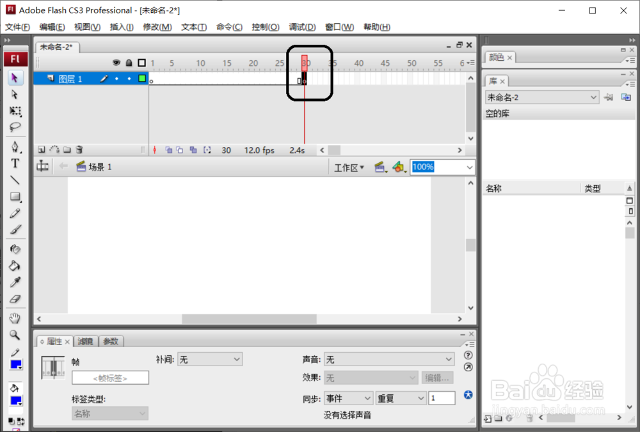Toggle lock all layers padlock icon
The image size is (640, 432).
(x=129, y=63)
